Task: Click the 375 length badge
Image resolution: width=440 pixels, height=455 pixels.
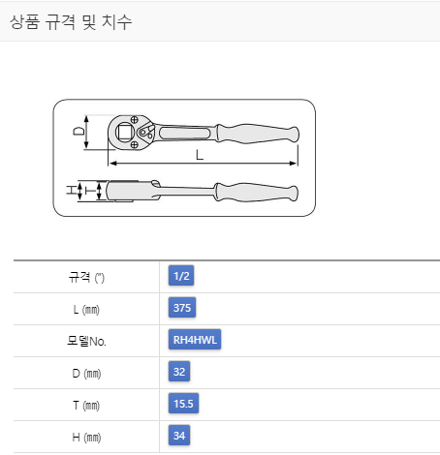Action: (x=182, y=308)
